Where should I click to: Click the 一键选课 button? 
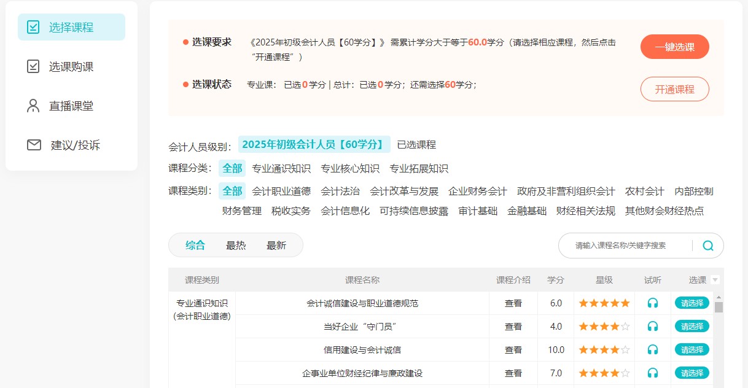pos(674,46)
